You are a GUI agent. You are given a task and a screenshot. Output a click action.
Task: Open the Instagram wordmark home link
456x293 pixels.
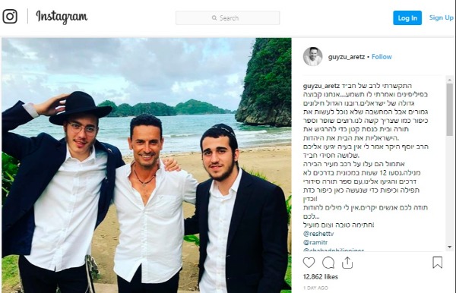(62, 17)
